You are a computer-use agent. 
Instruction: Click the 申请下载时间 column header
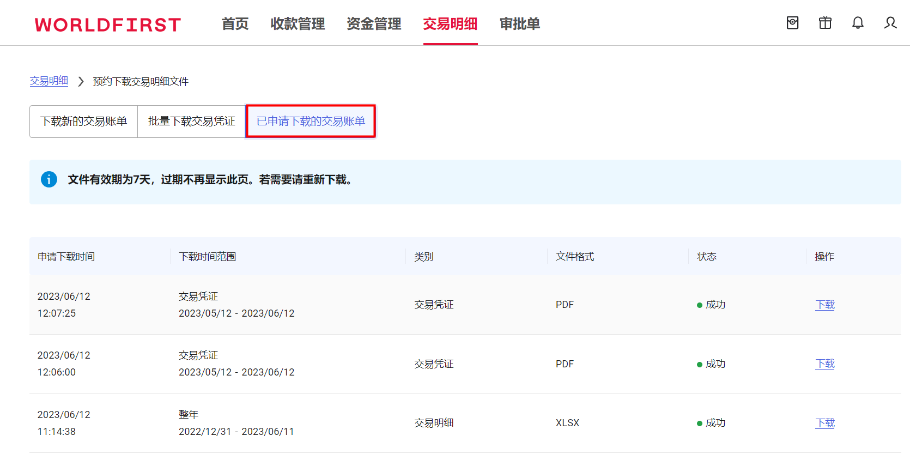click(x=66, y=257)
